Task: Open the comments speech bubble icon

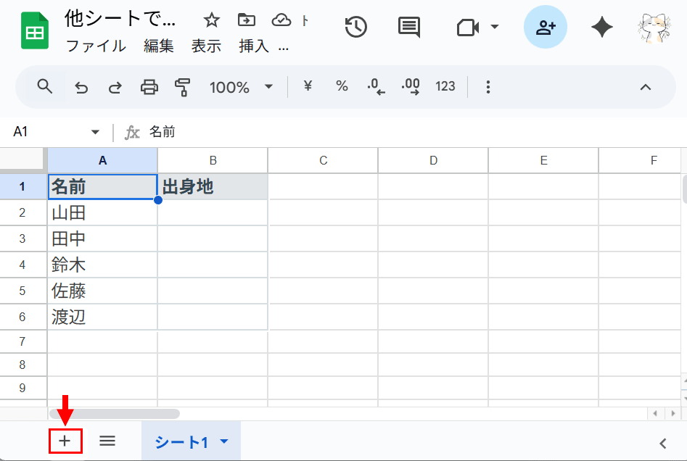Action: [x=409, y=28]
